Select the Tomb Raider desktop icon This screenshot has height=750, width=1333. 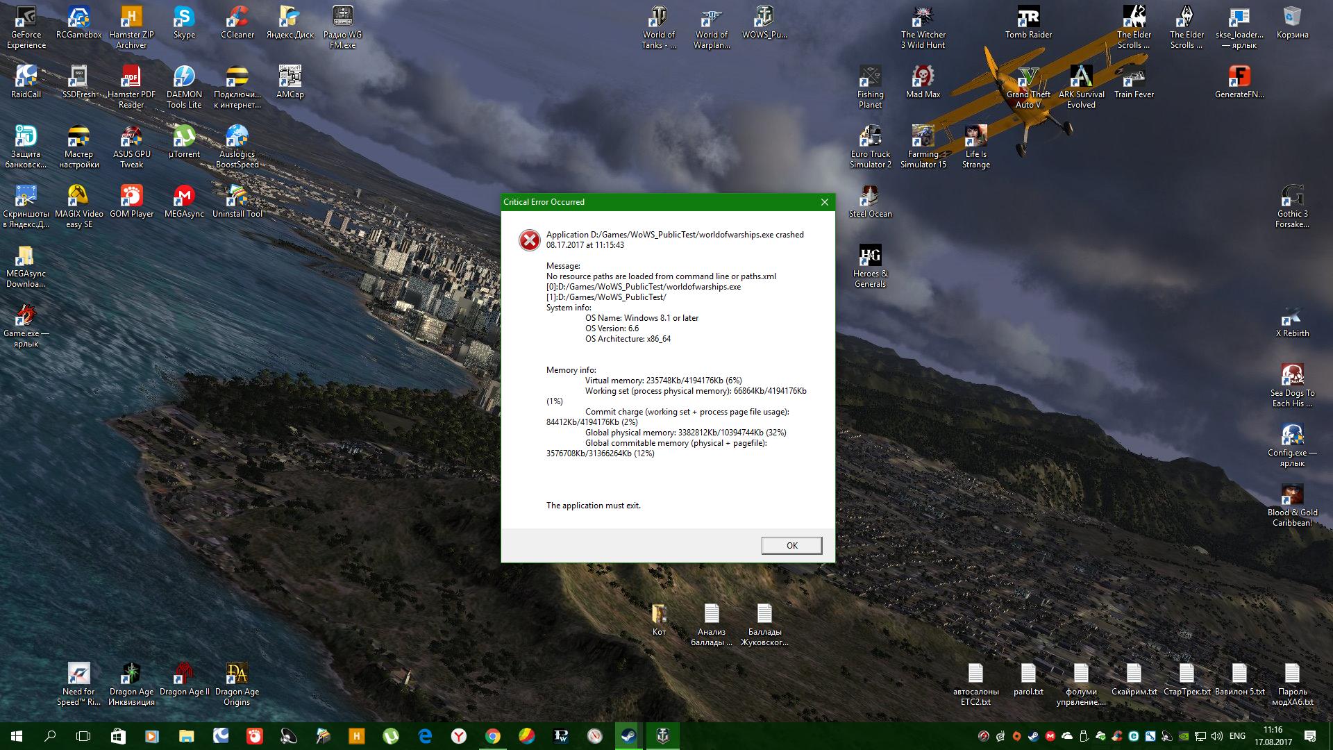[x=1028, y=23]
